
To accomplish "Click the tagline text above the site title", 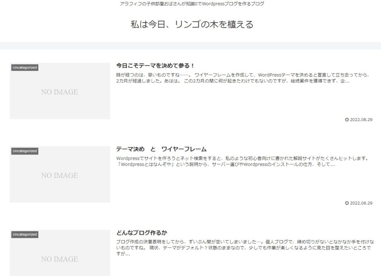I will (192, 4).
